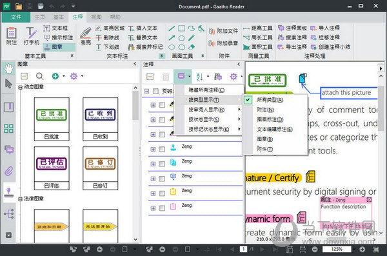Image resolution: width=387 pixels, height=256 pixels.
Task: Select the 周长工具 perimeter tool
Action: pyautogui.click(x=257, y=37)
